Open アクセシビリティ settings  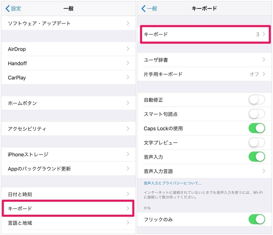pyautogui.click(x=69, y=129)
